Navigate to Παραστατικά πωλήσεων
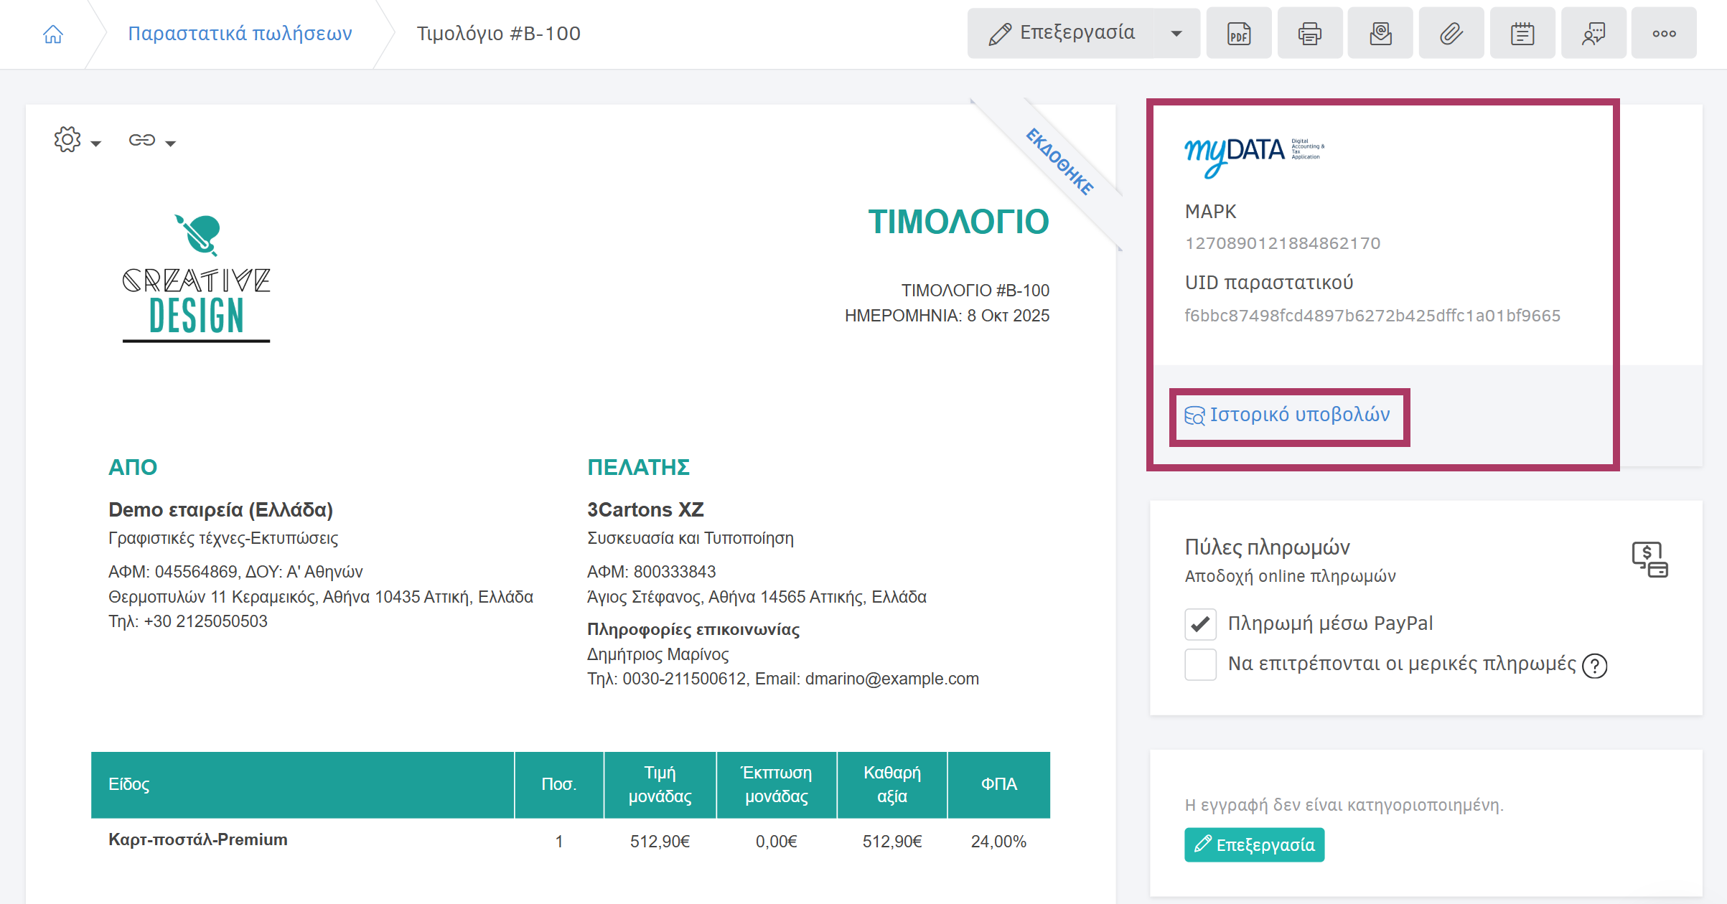1727x904 pixels. 240,33
